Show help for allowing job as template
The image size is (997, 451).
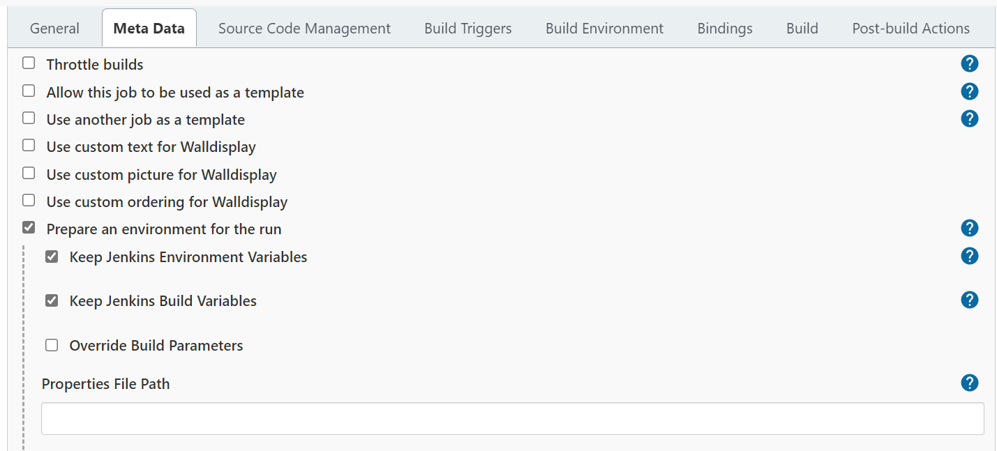point(969,91)
